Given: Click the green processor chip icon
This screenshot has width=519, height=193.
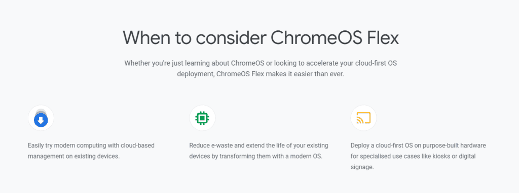Looking at the screenshot, I should (x=202, y=118).
